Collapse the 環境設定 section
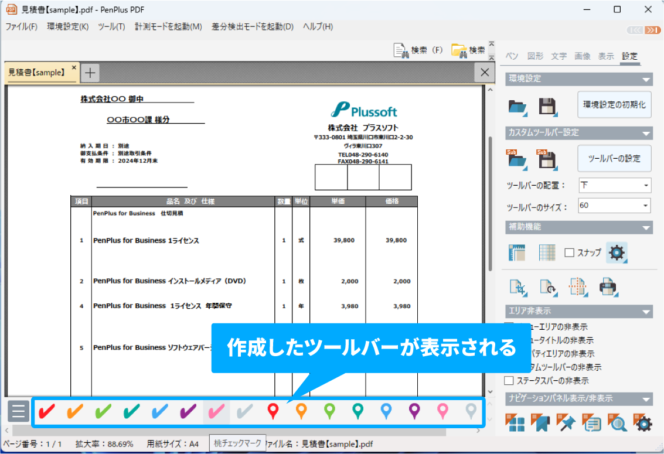 click(x=646, y=79)
